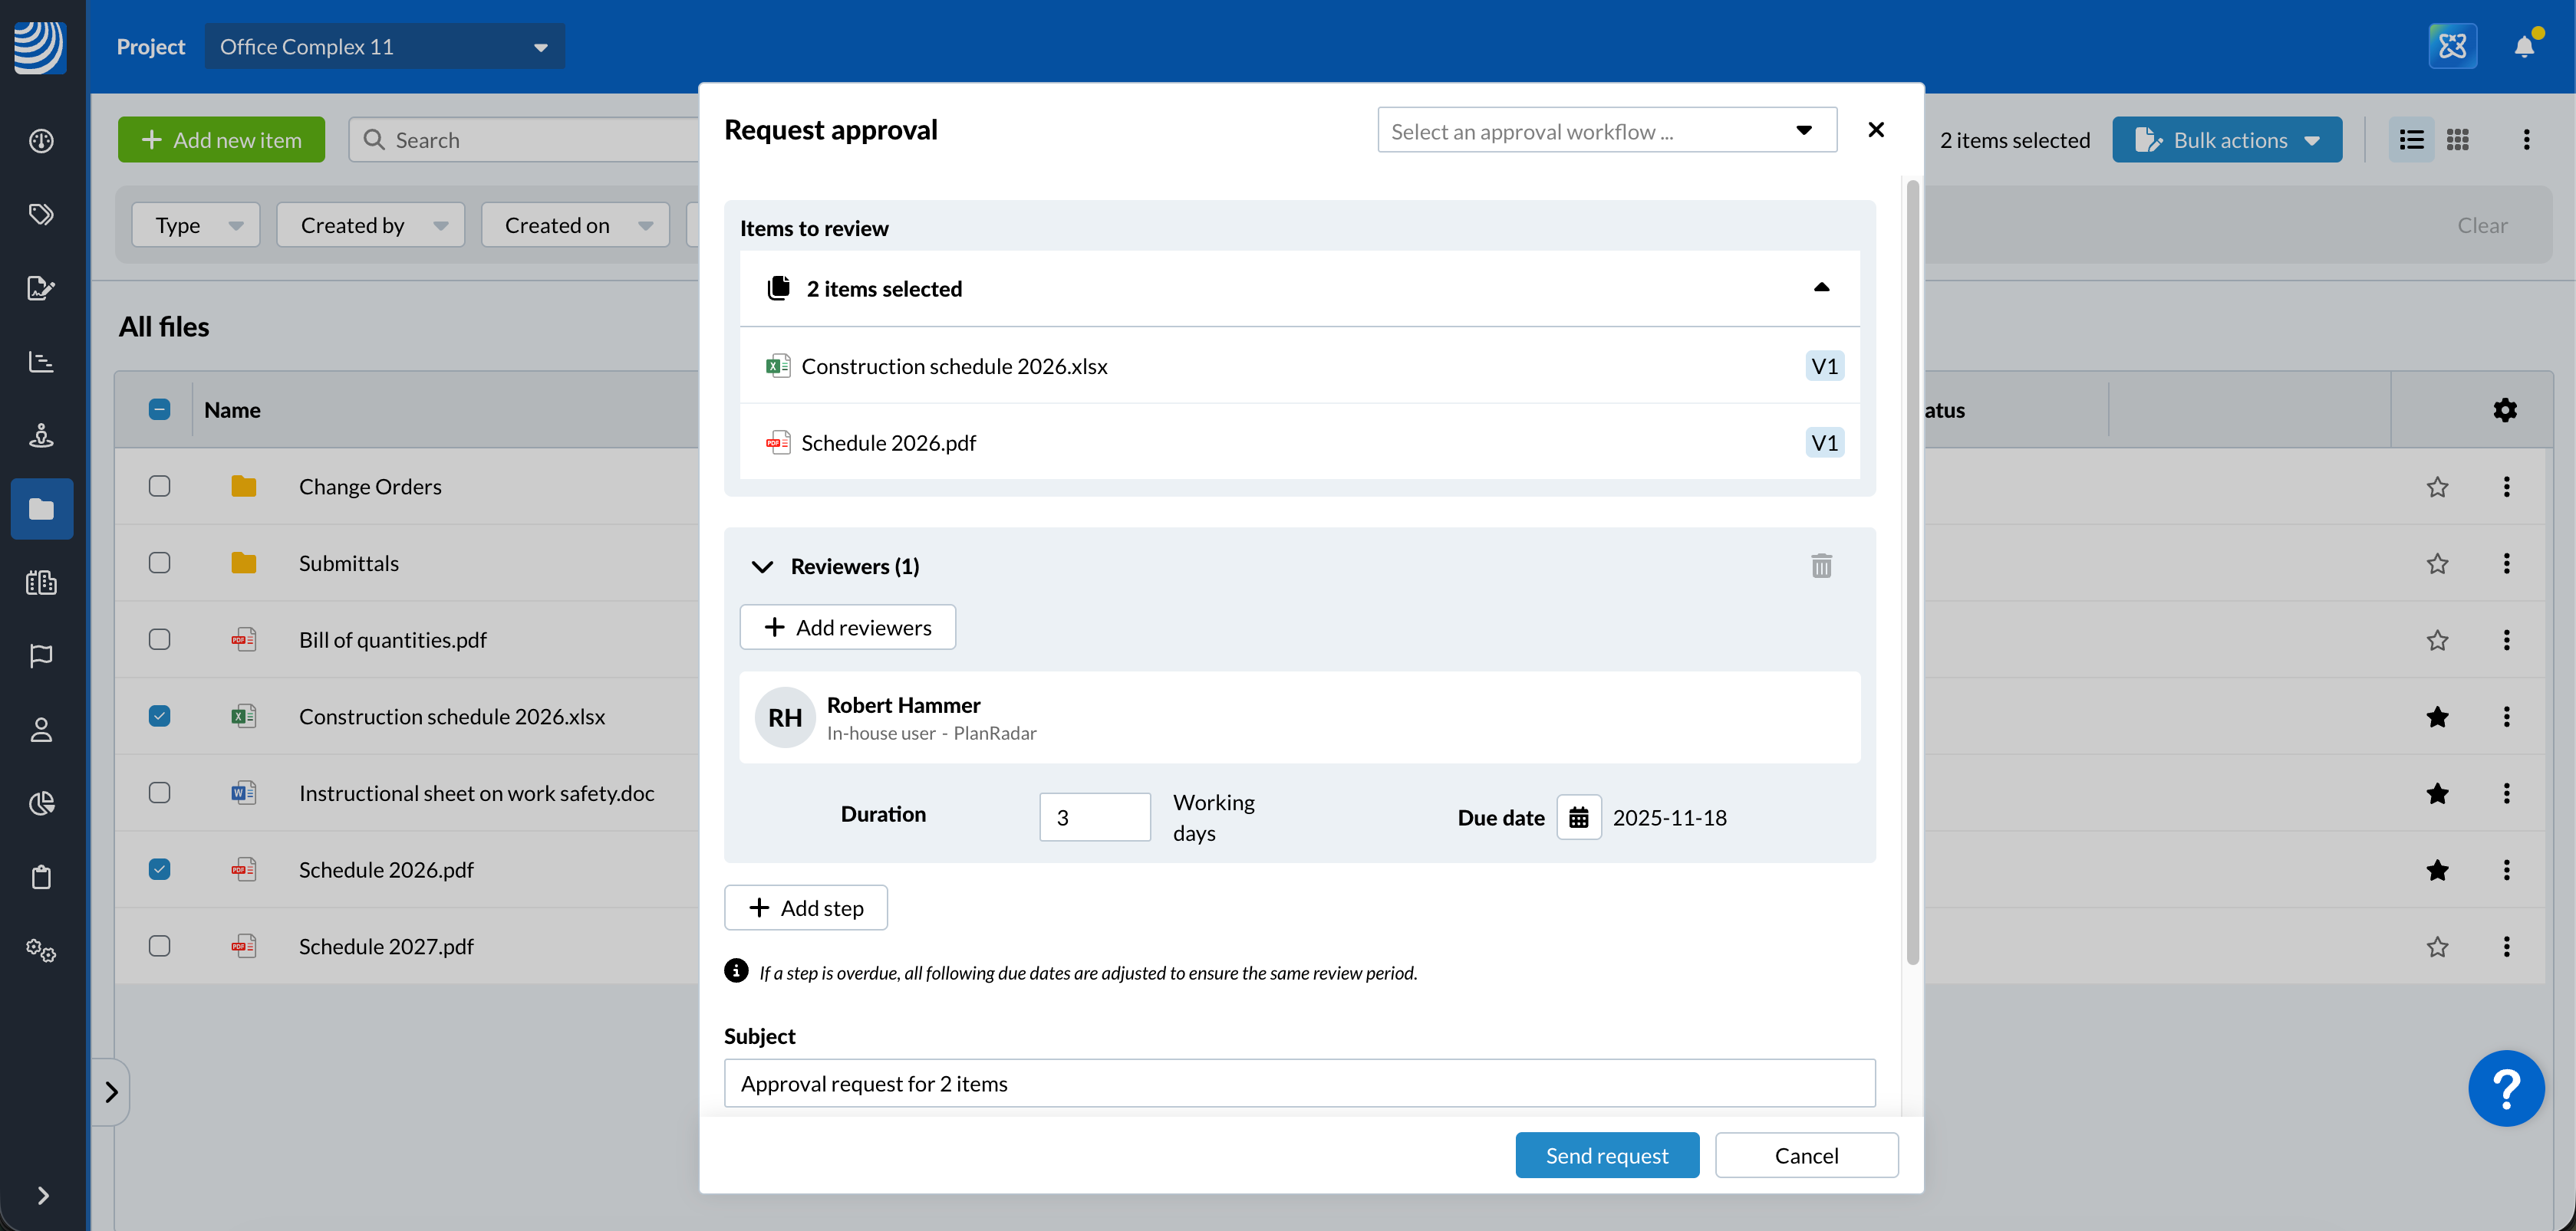Check the Change Orders folder checkbox
Viewport: 2576px width, 1231px height.
[159, 486]
